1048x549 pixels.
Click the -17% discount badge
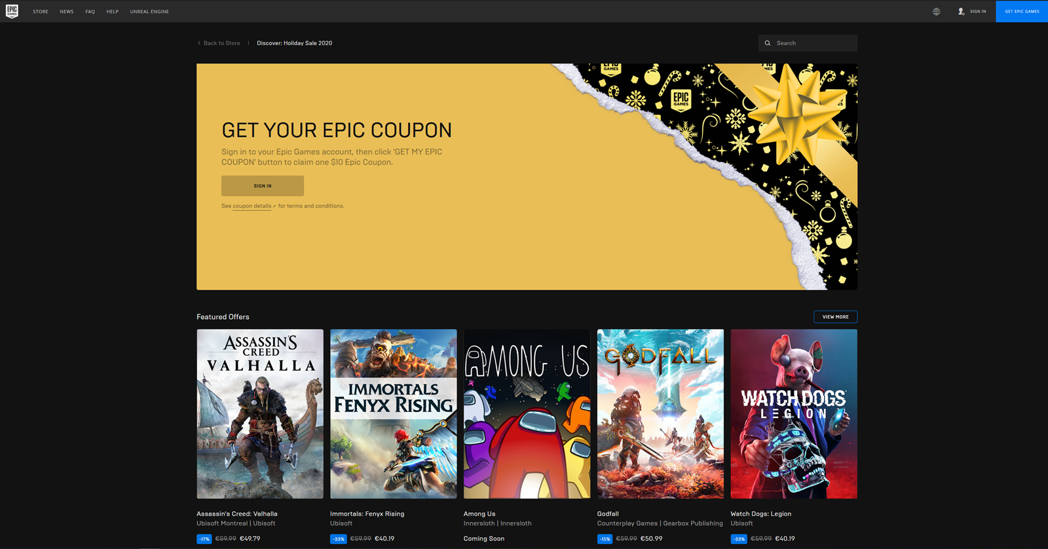click(204, 539)
